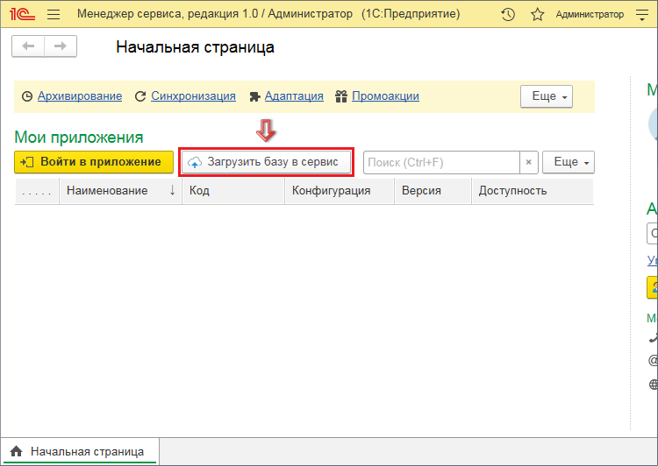Click the Код column header
658x466 pixels.
233,191
